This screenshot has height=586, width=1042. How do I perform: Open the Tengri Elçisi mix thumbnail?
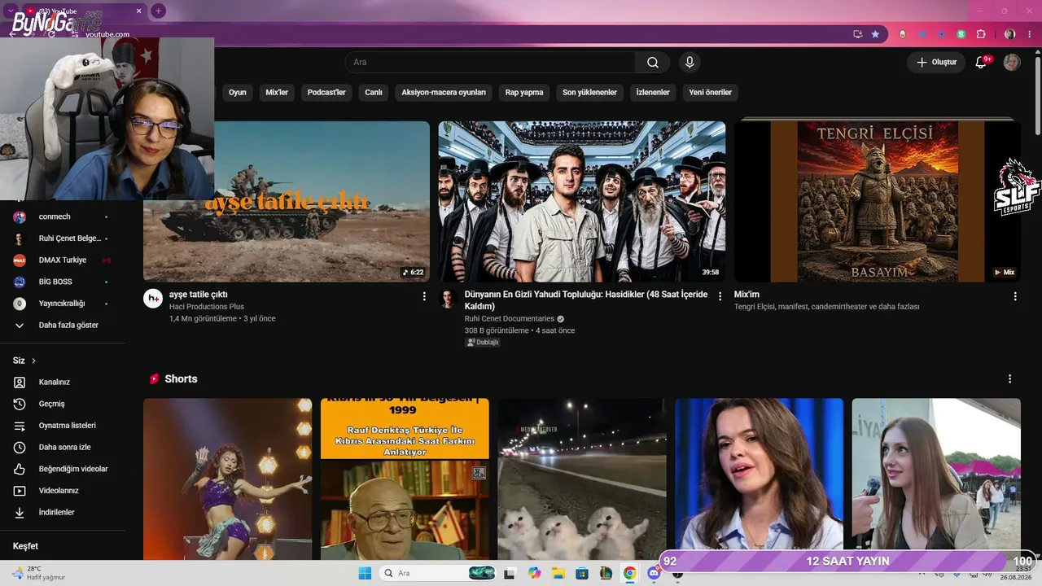pos(878,201)
